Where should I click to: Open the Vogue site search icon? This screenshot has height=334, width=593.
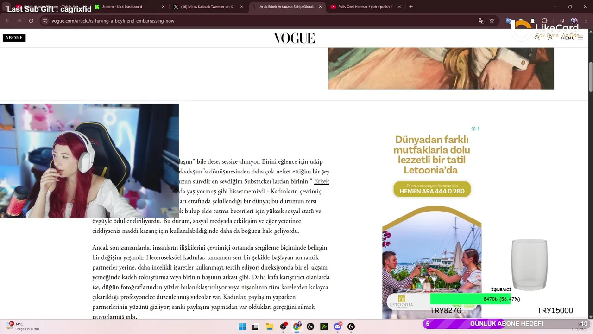click(537, 38)
